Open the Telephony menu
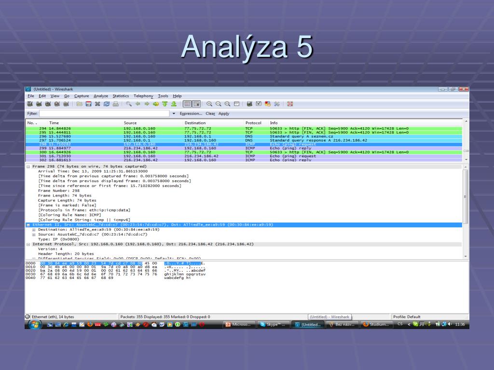494x370 pixels. click(143, 96)
